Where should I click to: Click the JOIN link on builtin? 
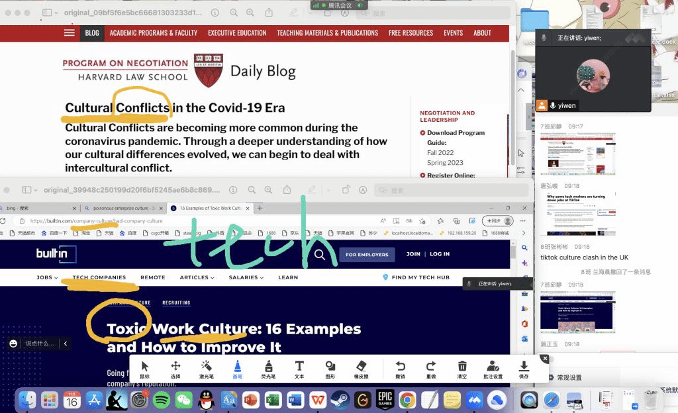pyautogui.click(x=413, y=254)
